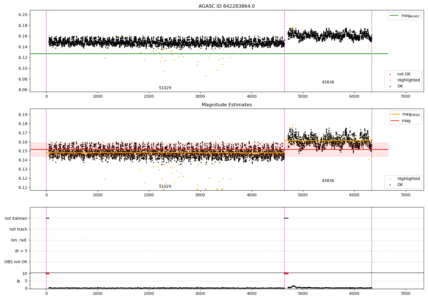The width and height of the screenshot is (428, 300).
Task: Click the 'dr > 5' axis label
Action: (x=21, y=251)
